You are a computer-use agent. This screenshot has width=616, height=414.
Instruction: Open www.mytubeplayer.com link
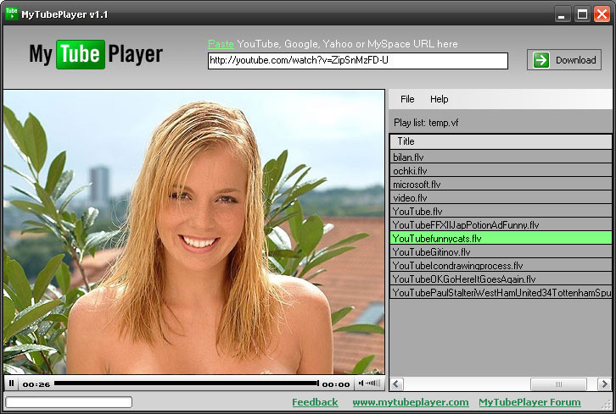tap(410, 402)
